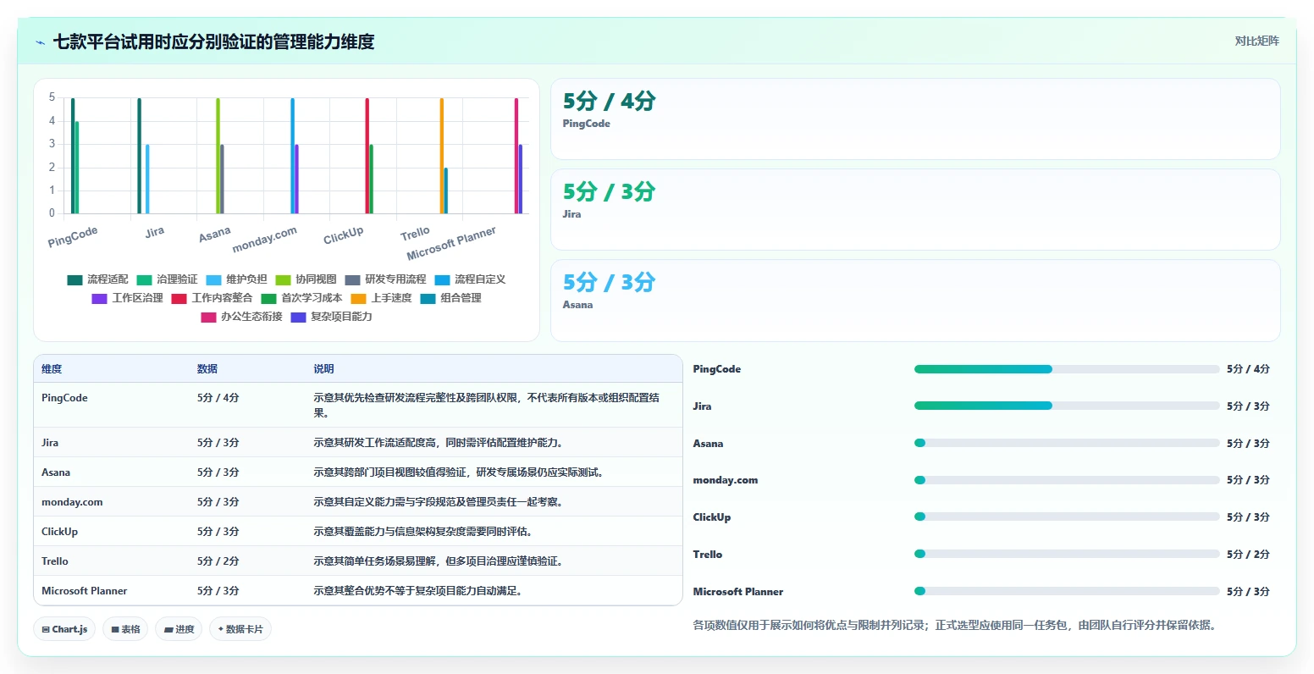1314x674 pixels.
Task: Click the lime green Asana 协同视图 bar
Action: (x=218, y=156)
